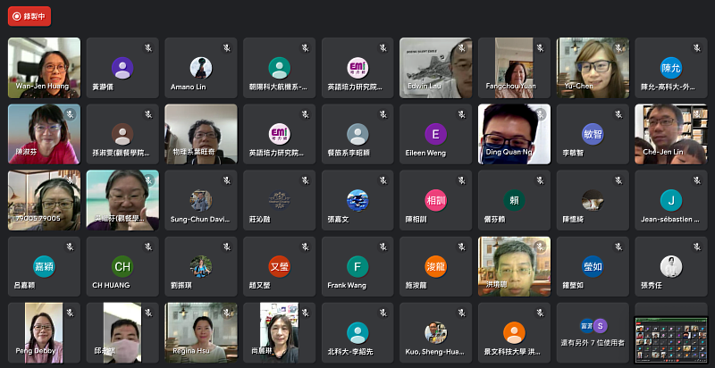Click the muted mic icon on 陳允-高科大 tile
The width and height of the screenshot is (715, 368).
(697, 47)
